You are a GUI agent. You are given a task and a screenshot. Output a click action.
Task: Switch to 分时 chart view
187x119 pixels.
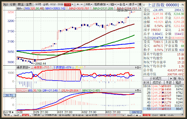tap(38, 4)
